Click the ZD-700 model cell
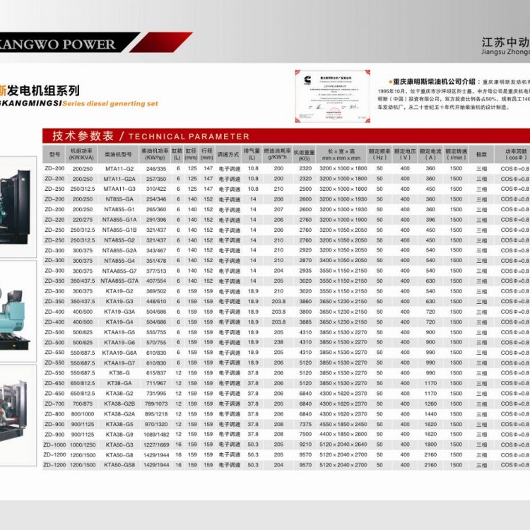 [x=54, y=404]
